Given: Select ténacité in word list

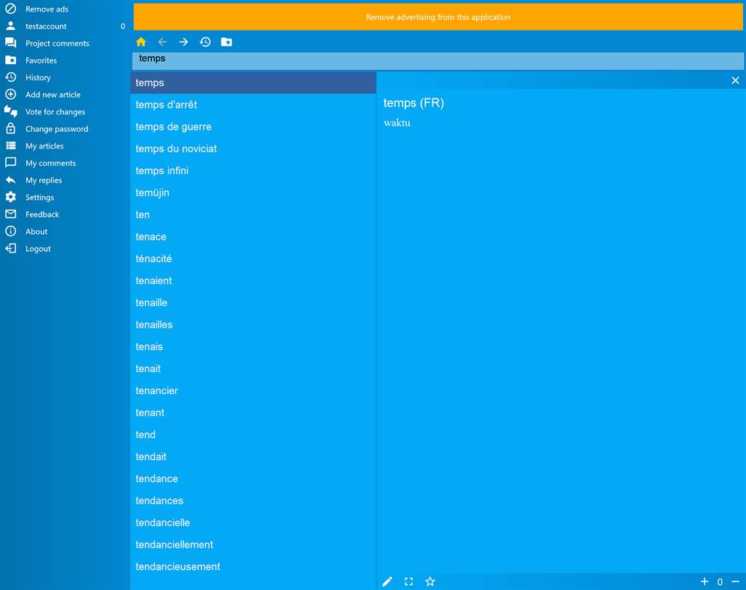Looking at the screenshot, I should pyautogui.click(x=253, y=259).
